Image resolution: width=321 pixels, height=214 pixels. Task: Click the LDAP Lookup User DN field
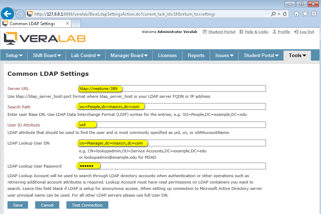pos(172,143)
